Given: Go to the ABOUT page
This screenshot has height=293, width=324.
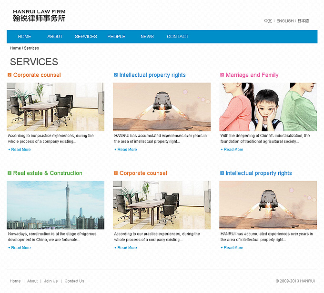Looking at the screenshot, I should click(x=55, y=37).
